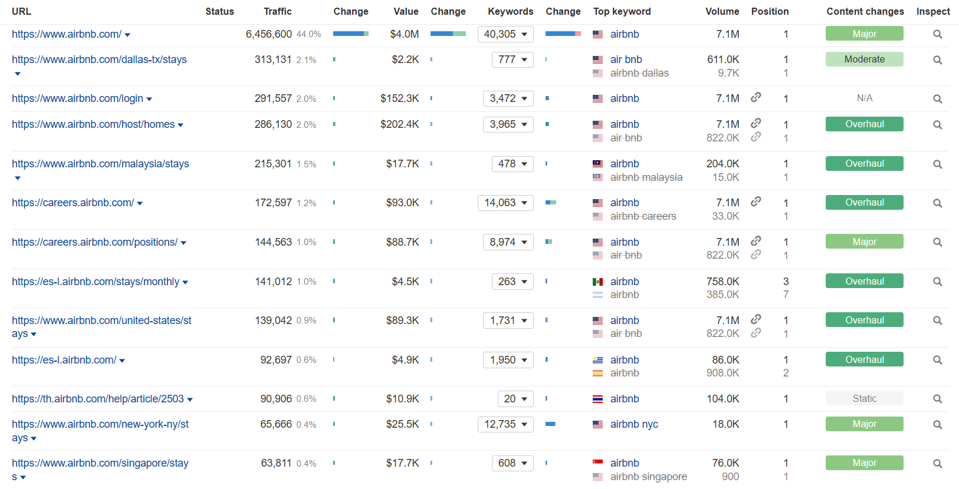
Task: Click sitelink icon beside air bnb in host/homes row
Action: (x=756, y=137)
